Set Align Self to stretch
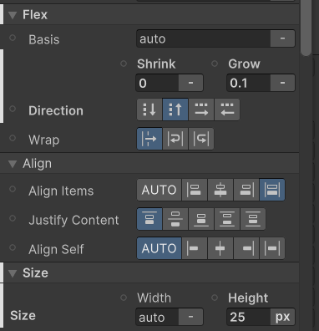Viewport: 319px width, 331px height. [x=272, y=248]
